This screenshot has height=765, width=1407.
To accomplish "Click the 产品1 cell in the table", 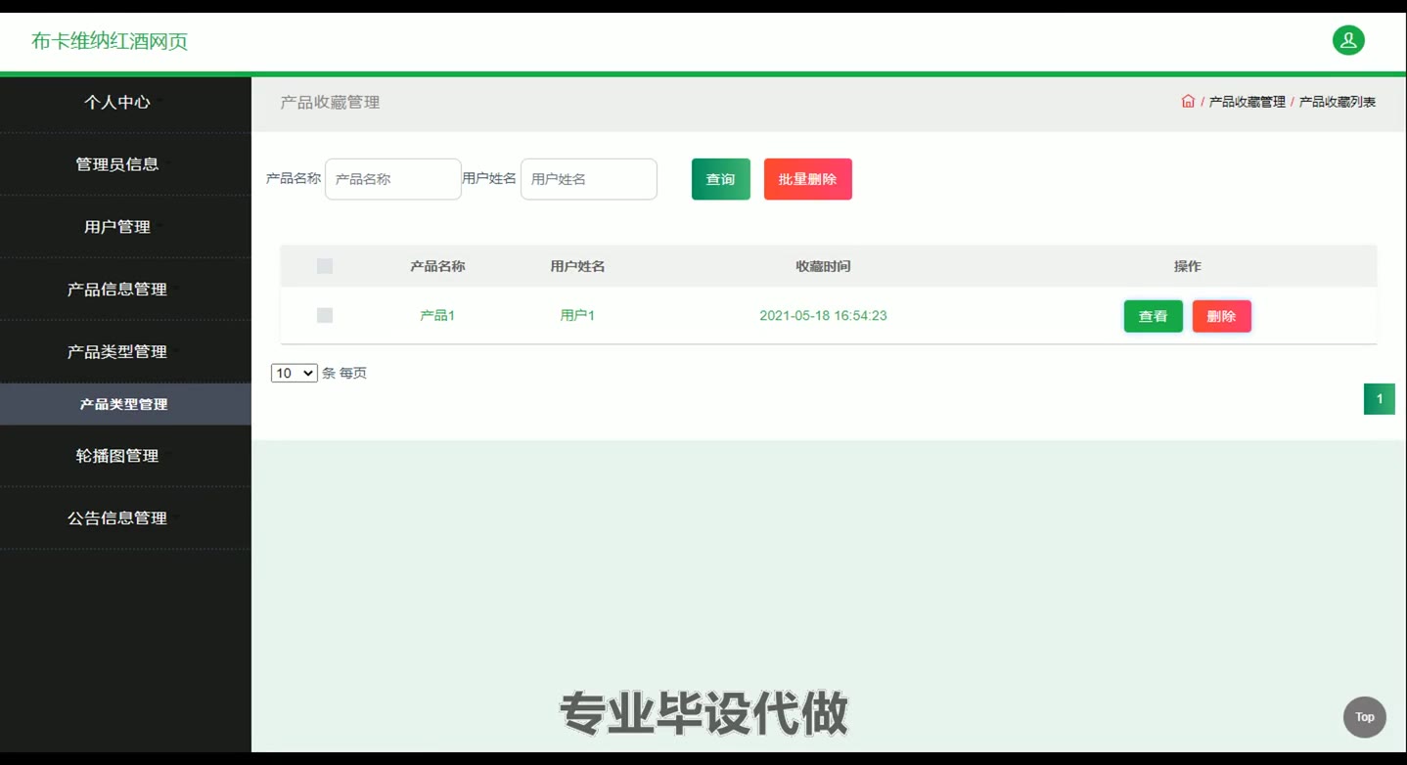I will point(437,315).
